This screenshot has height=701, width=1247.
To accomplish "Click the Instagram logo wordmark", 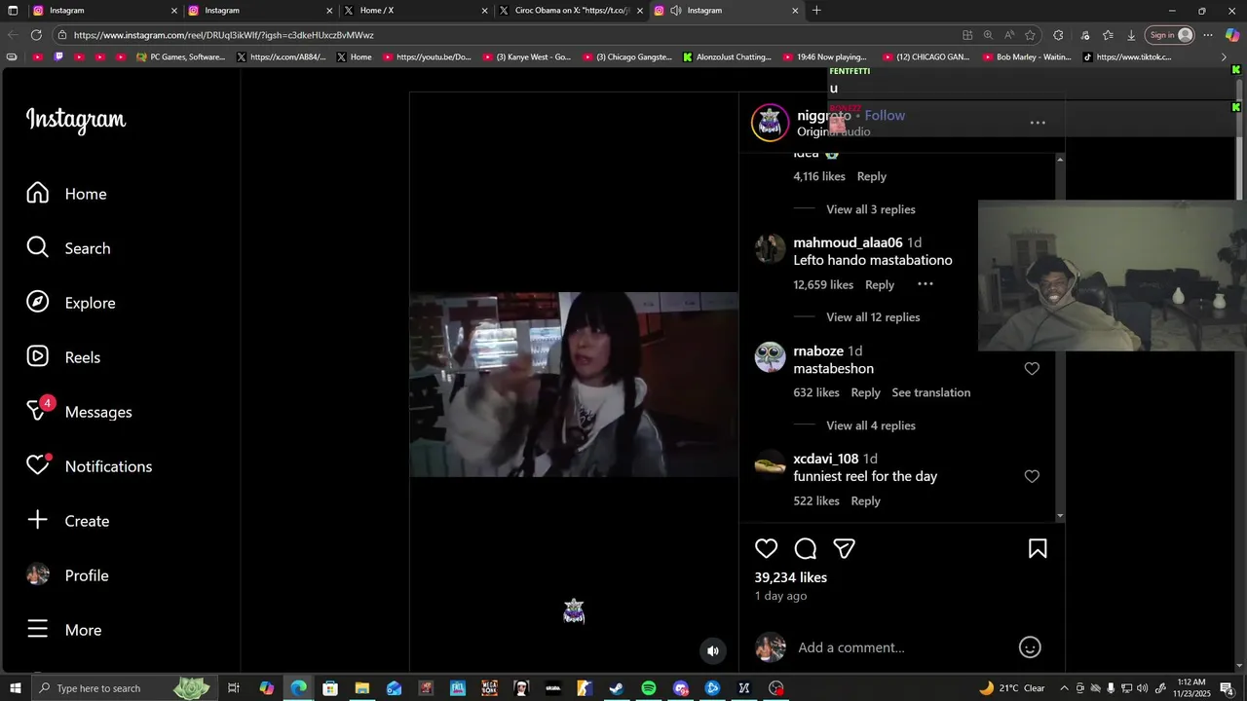I will pyautogui.click(x=76, y=120).
